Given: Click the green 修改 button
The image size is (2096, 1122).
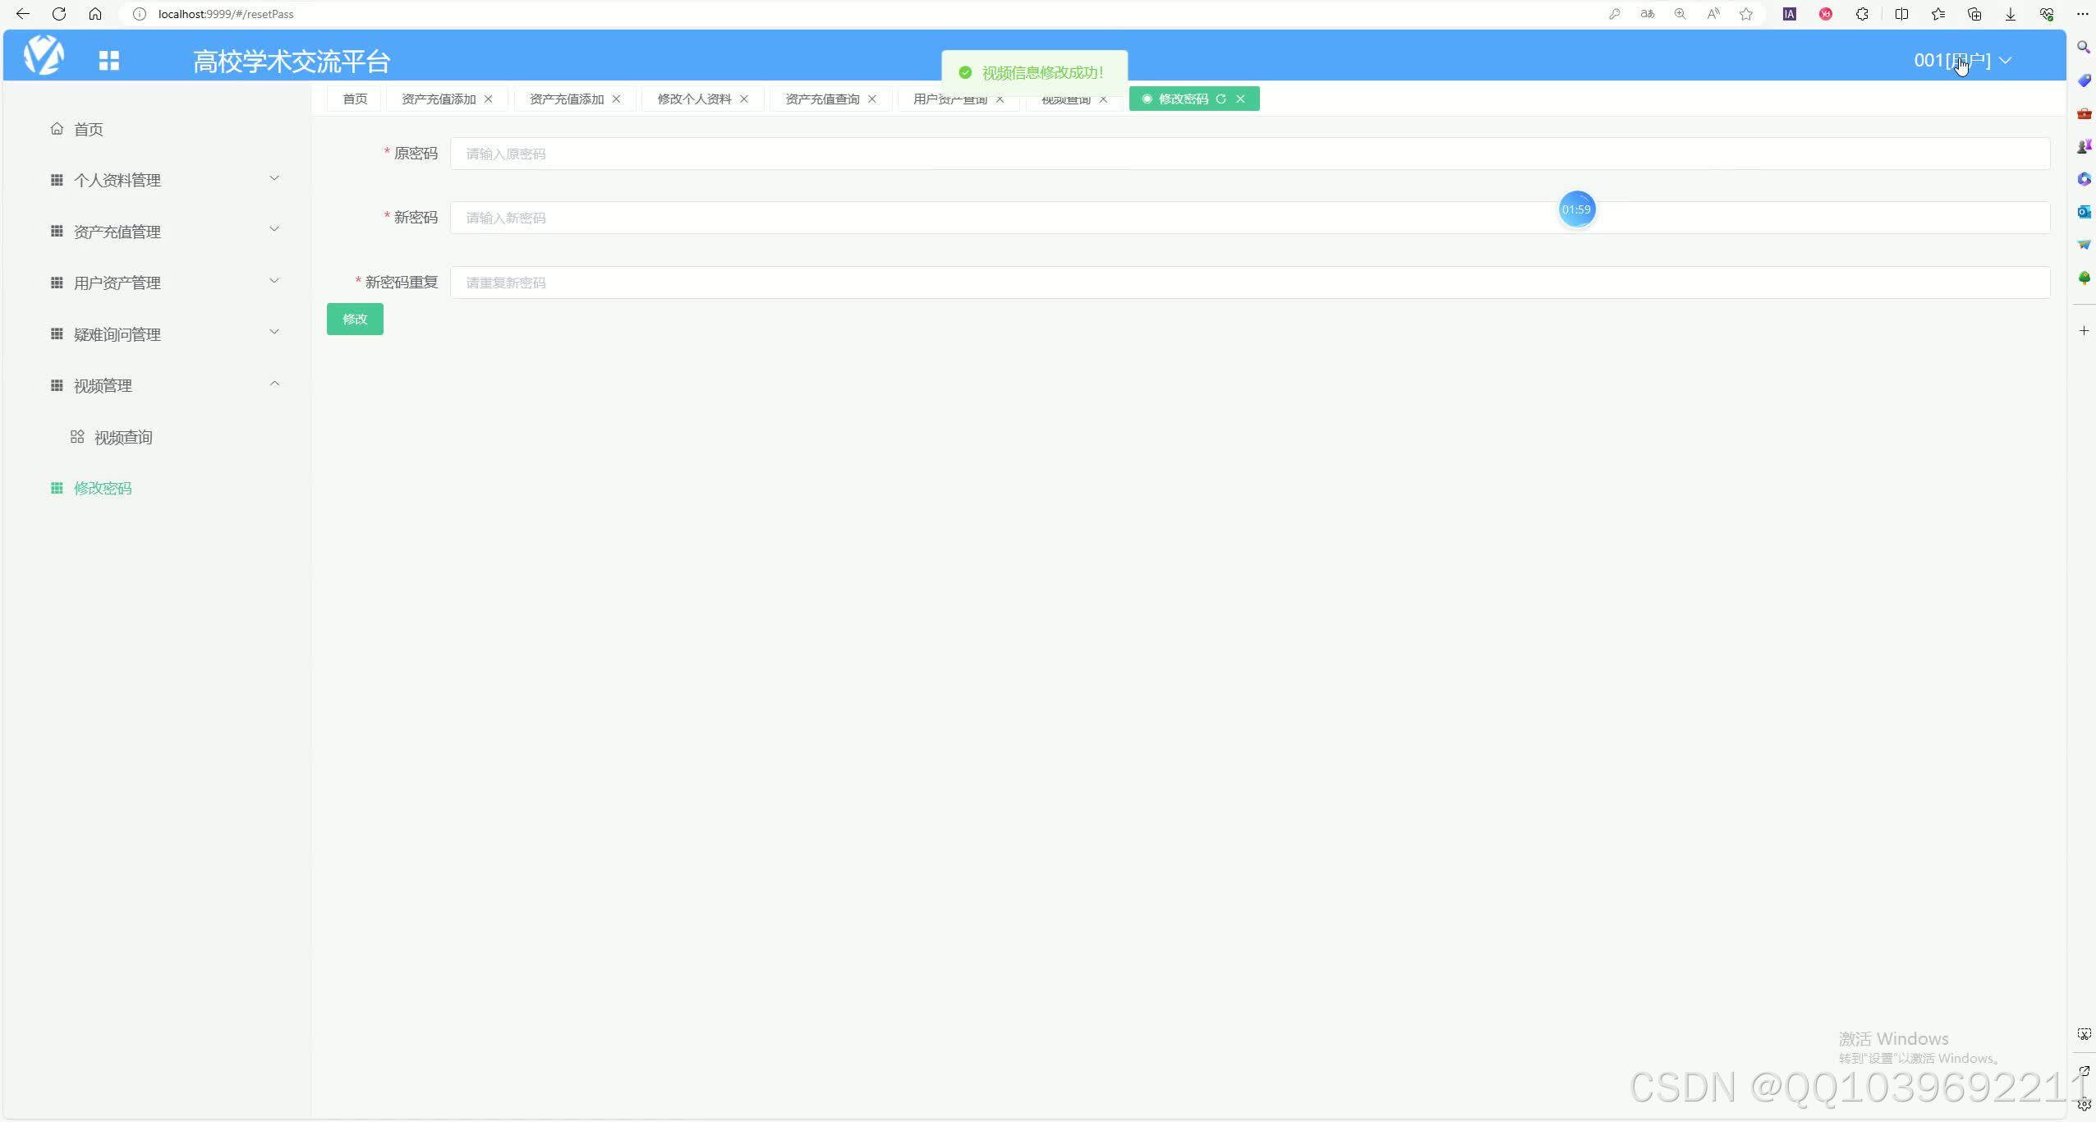Looking at the screenshot, I should tap(355, 319).
